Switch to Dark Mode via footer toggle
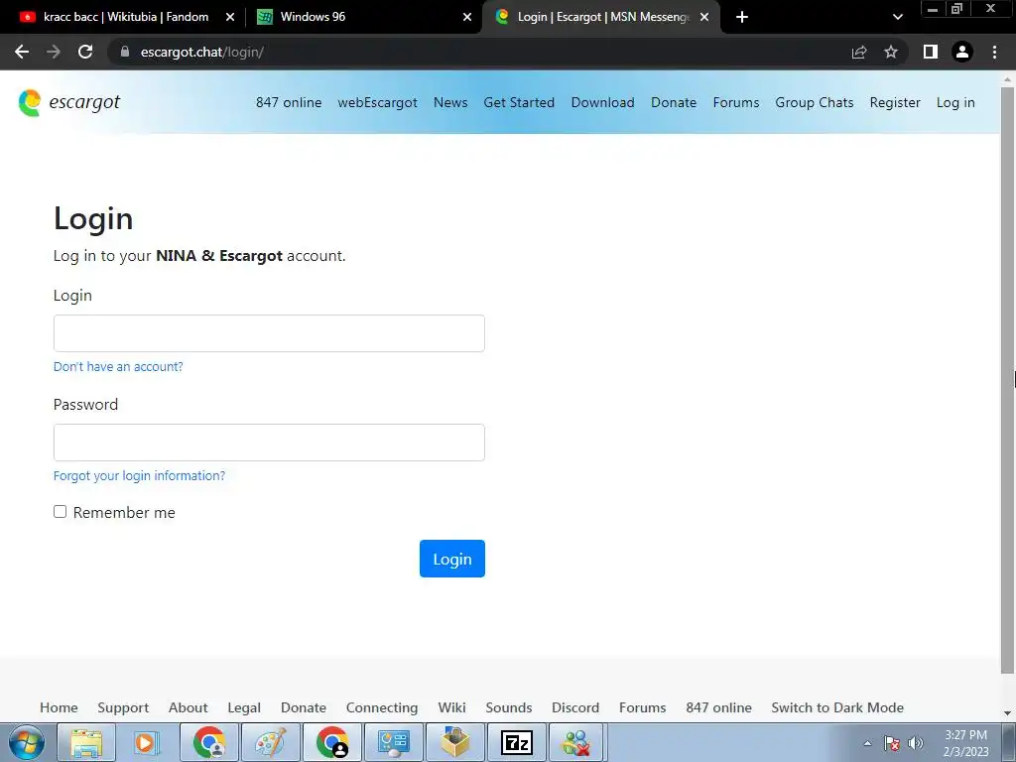 point(837,707)
